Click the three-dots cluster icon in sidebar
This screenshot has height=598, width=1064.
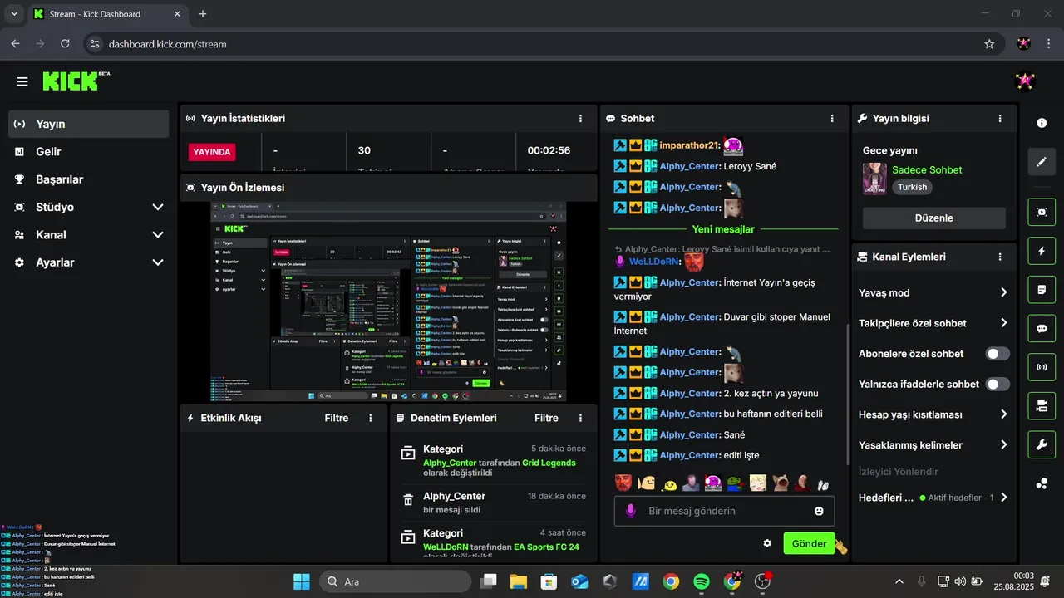click(x=1042, y=483)
